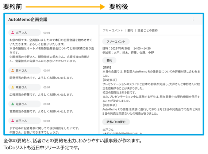Viewport: 208px width, 154px height.
Task: Open the three-dot more options menu
Action: [x=193, y=19]
